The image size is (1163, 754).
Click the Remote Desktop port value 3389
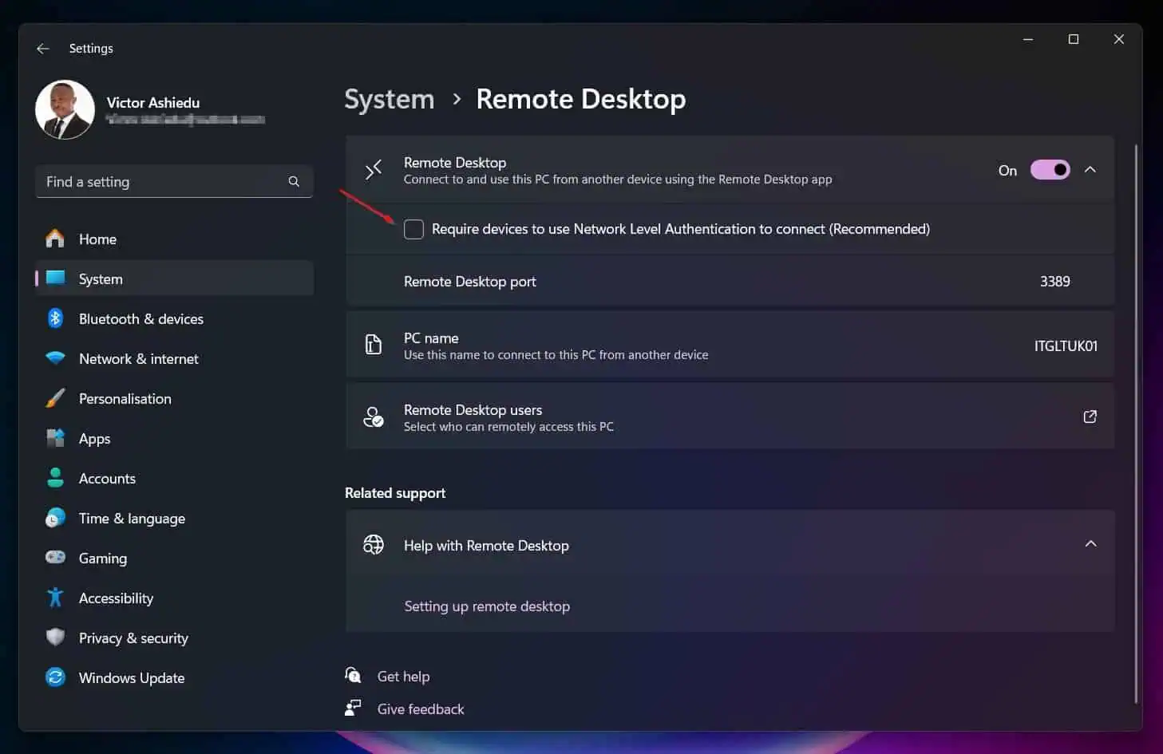[1054, 282]
